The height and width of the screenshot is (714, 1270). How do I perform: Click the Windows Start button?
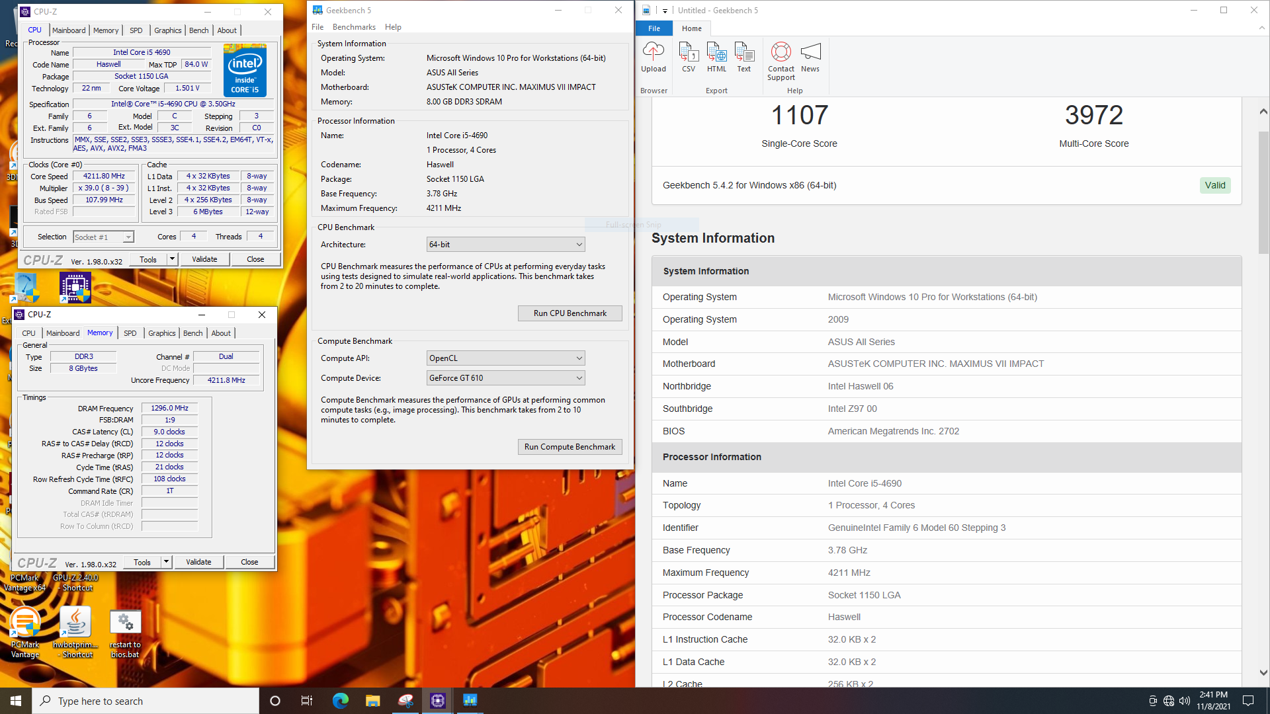coord(16,701)
